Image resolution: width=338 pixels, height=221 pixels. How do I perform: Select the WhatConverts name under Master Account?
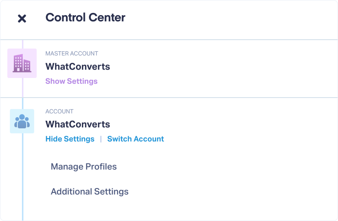[78, 67]
